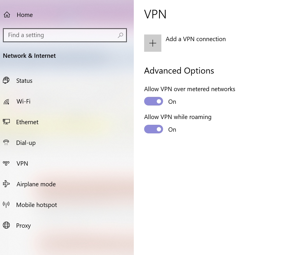Disable Allow VPN while roaming toggle
Viewport: 294px width, 255px height.
pos(154,129)
